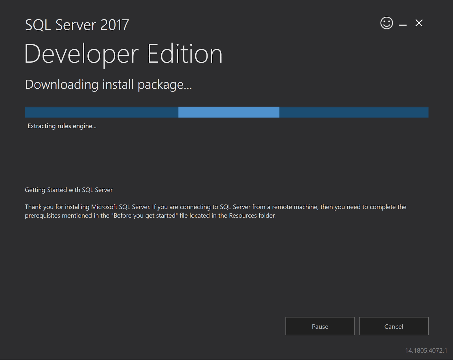
Task: Select the Developer Edition heading
Action: click(123, 53)
